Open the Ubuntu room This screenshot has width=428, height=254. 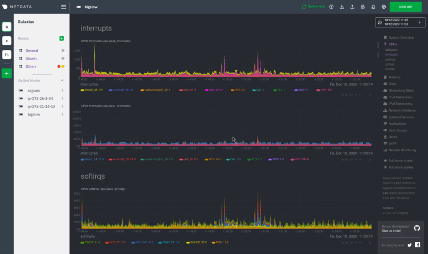[x=32, y=59]
